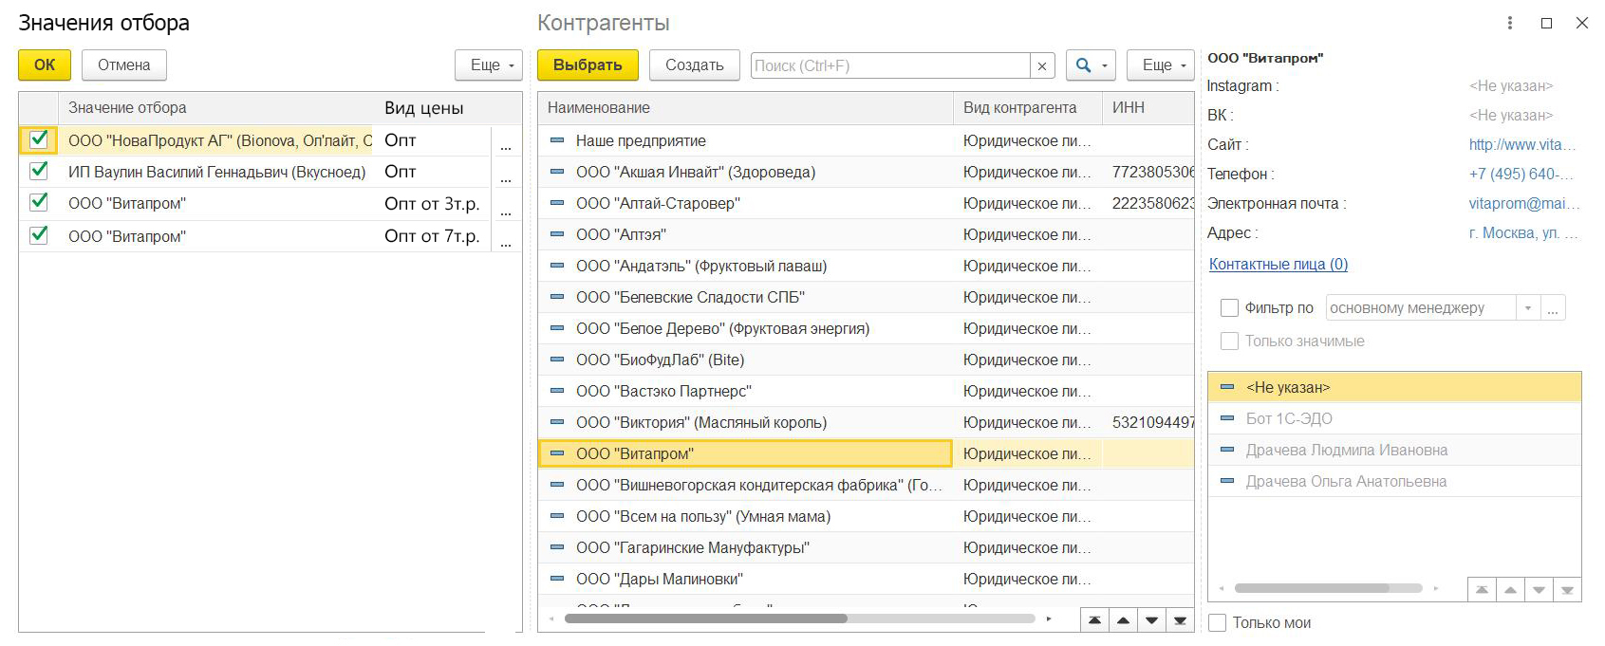Focus the Поиск (Ctrl+F) search field
The width and height of the screenshot is (1605, 646).
pos(890,65)
